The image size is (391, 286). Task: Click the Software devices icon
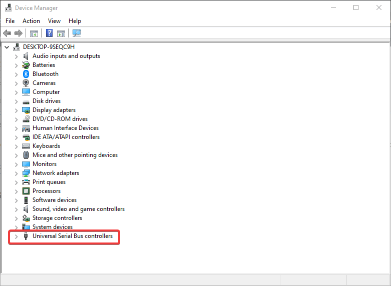click(x=26, y=200)
